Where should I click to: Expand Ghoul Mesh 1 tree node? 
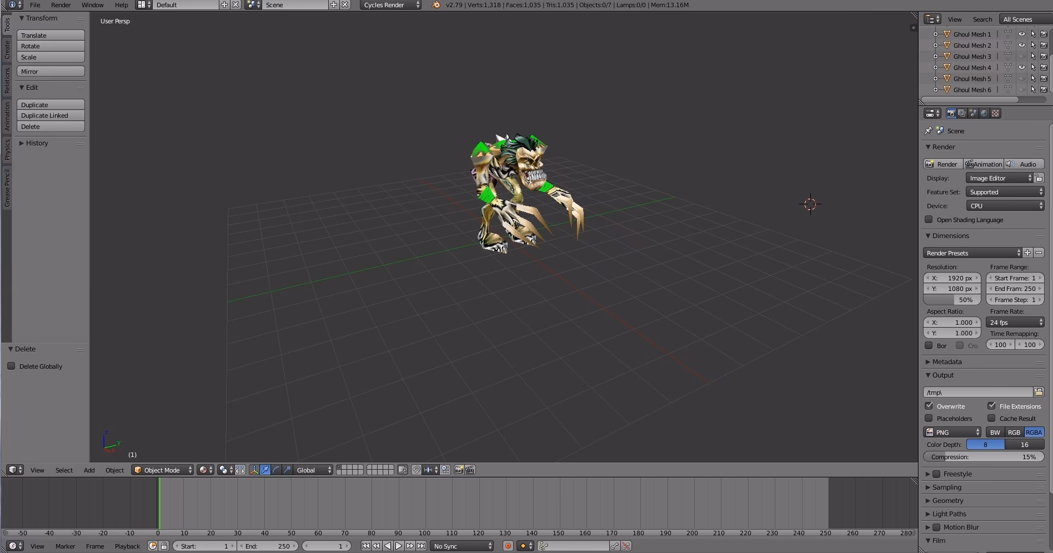[x=935, y=34]
